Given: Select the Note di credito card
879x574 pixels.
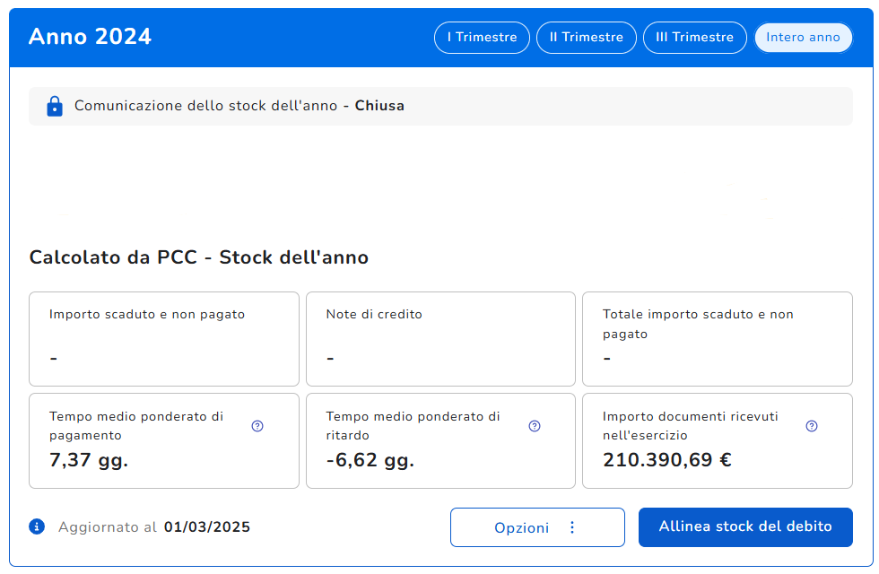Looking at the screenshot, I should tap(440, 338).
